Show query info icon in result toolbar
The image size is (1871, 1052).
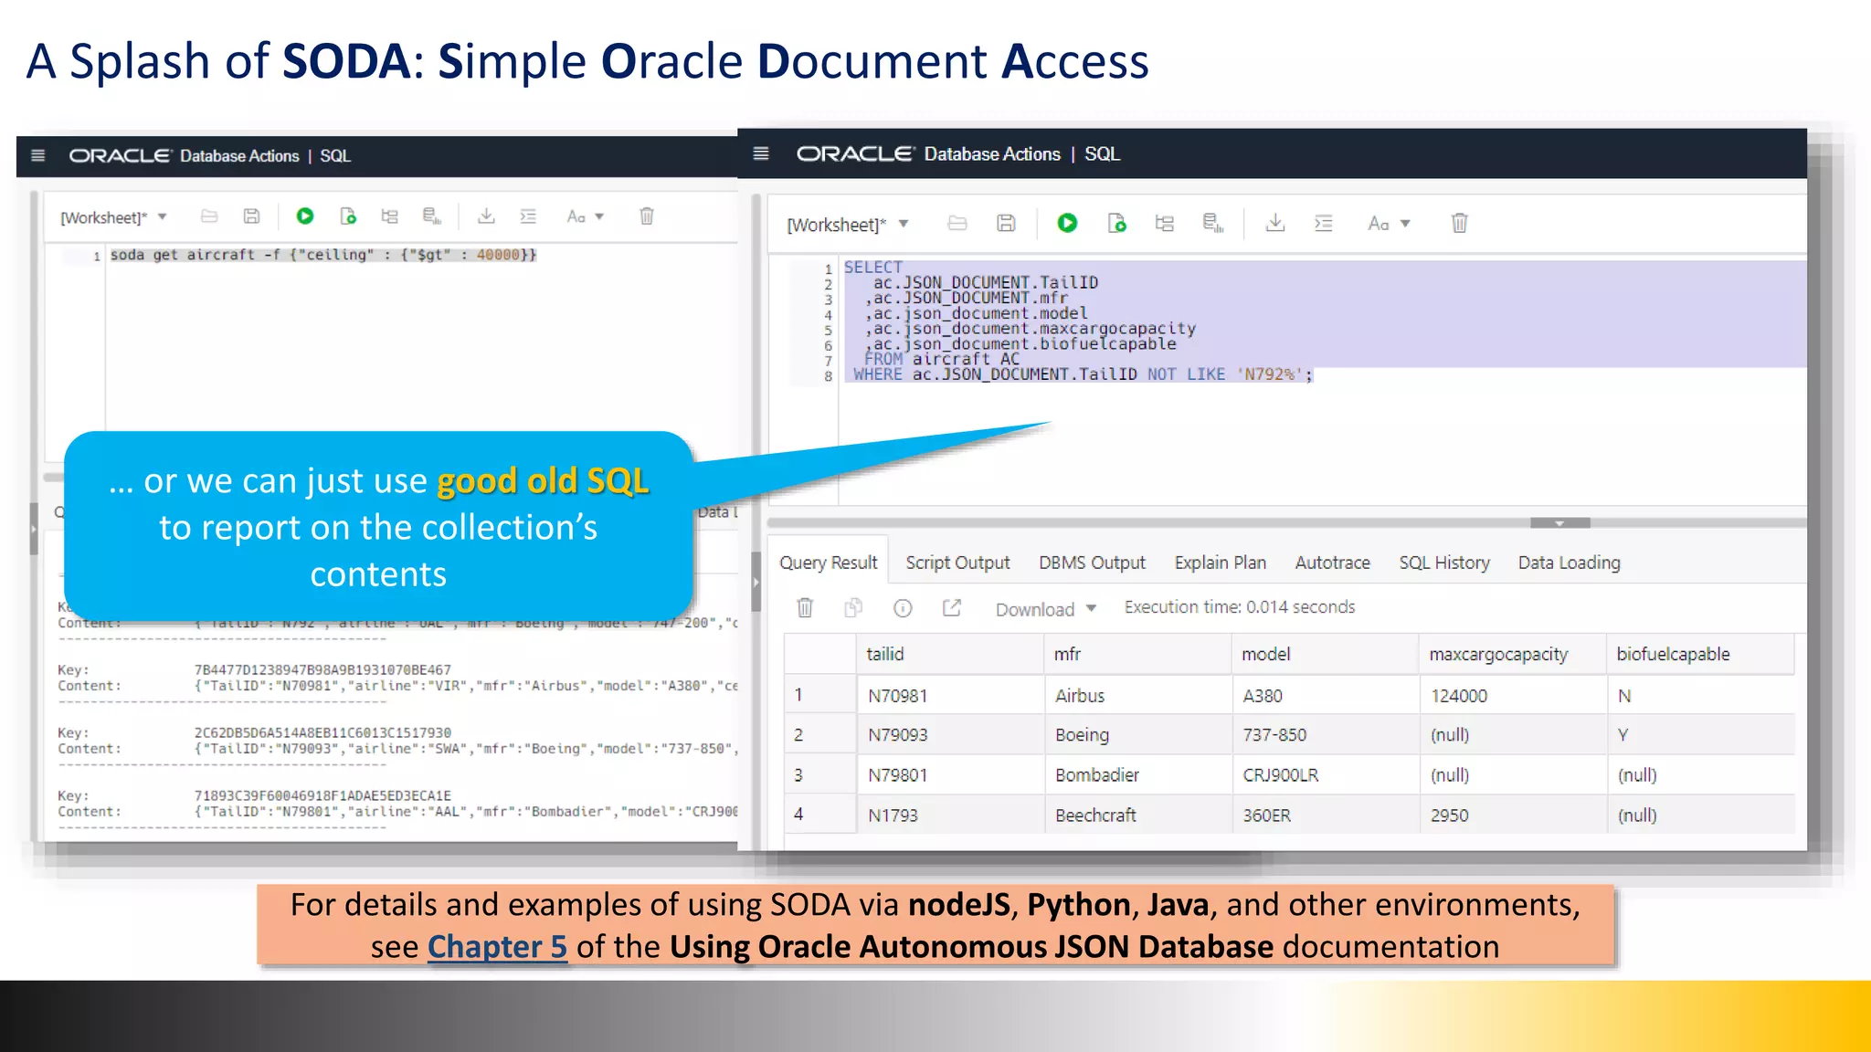click(903, 608)
